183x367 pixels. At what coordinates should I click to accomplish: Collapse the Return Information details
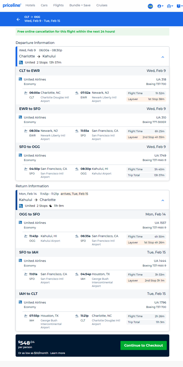click(163, 200)
